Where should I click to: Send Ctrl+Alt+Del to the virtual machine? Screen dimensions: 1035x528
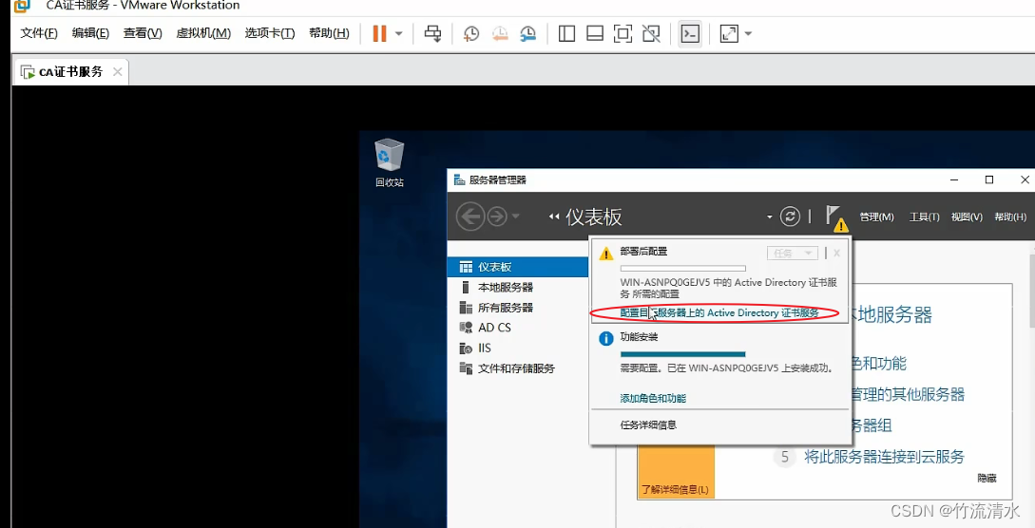coord(433,33)
